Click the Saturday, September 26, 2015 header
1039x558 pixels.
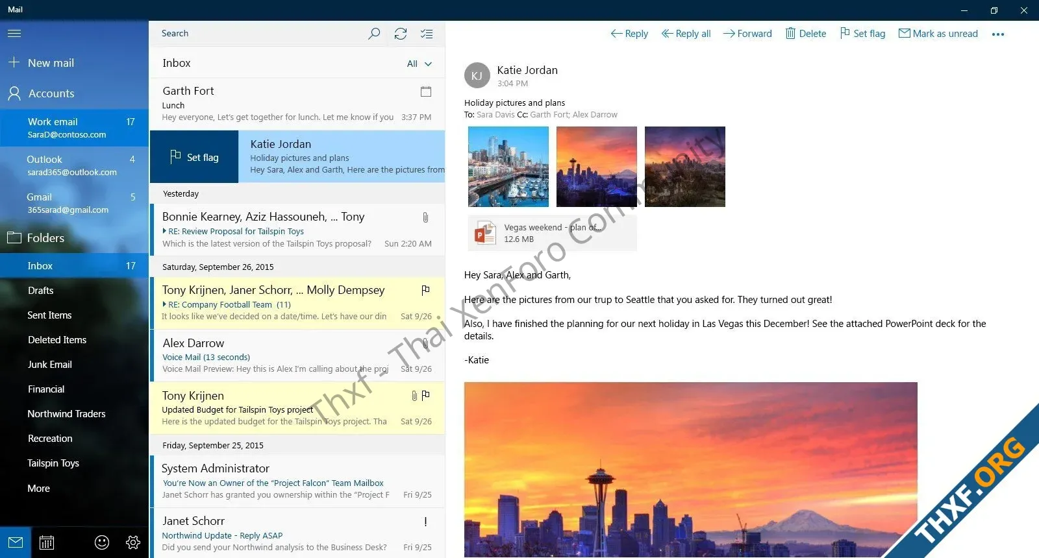click(297, 267)
